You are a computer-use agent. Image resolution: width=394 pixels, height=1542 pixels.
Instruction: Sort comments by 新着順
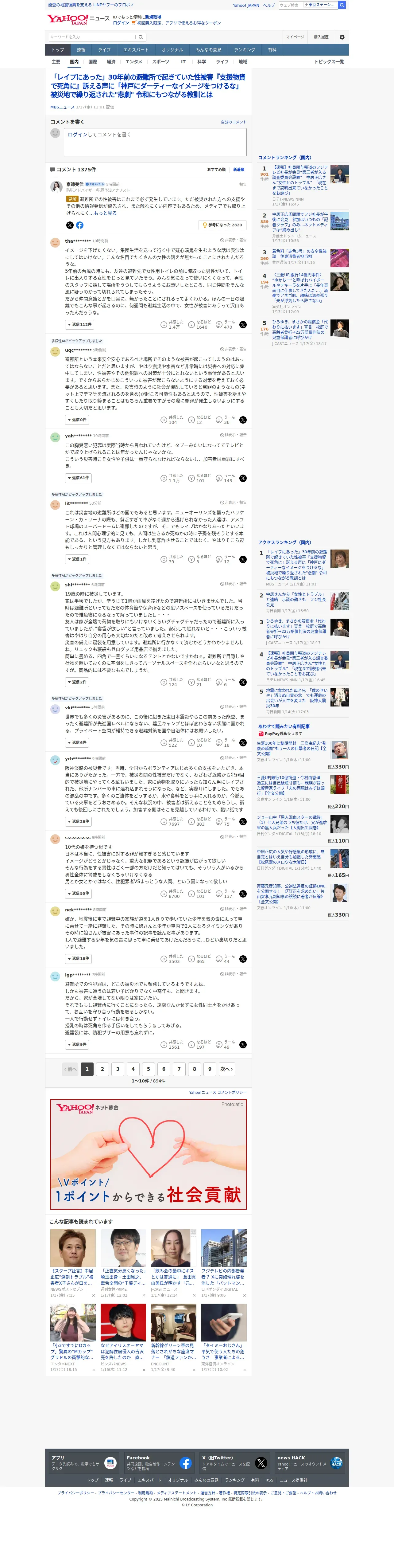pos(238,169)
